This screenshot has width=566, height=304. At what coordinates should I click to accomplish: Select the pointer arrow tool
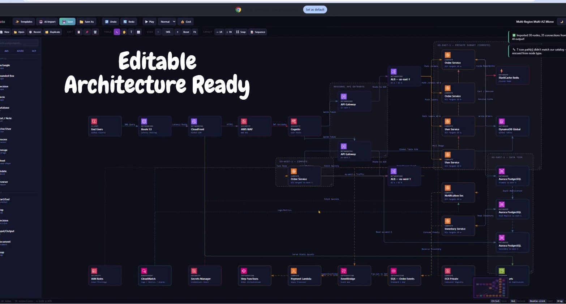117,32
